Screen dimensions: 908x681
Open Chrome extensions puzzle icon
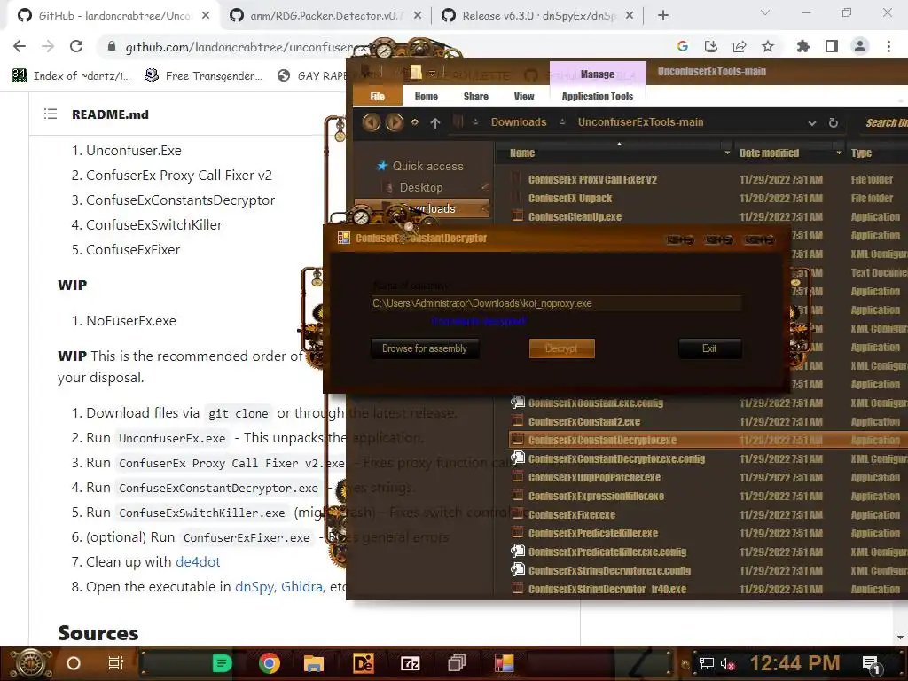(x=803, y=46)
